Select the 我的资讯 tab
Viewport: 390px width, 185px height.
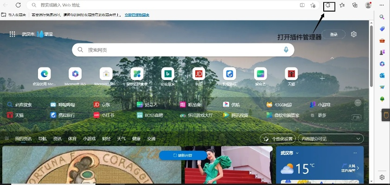tap(23, 139)
